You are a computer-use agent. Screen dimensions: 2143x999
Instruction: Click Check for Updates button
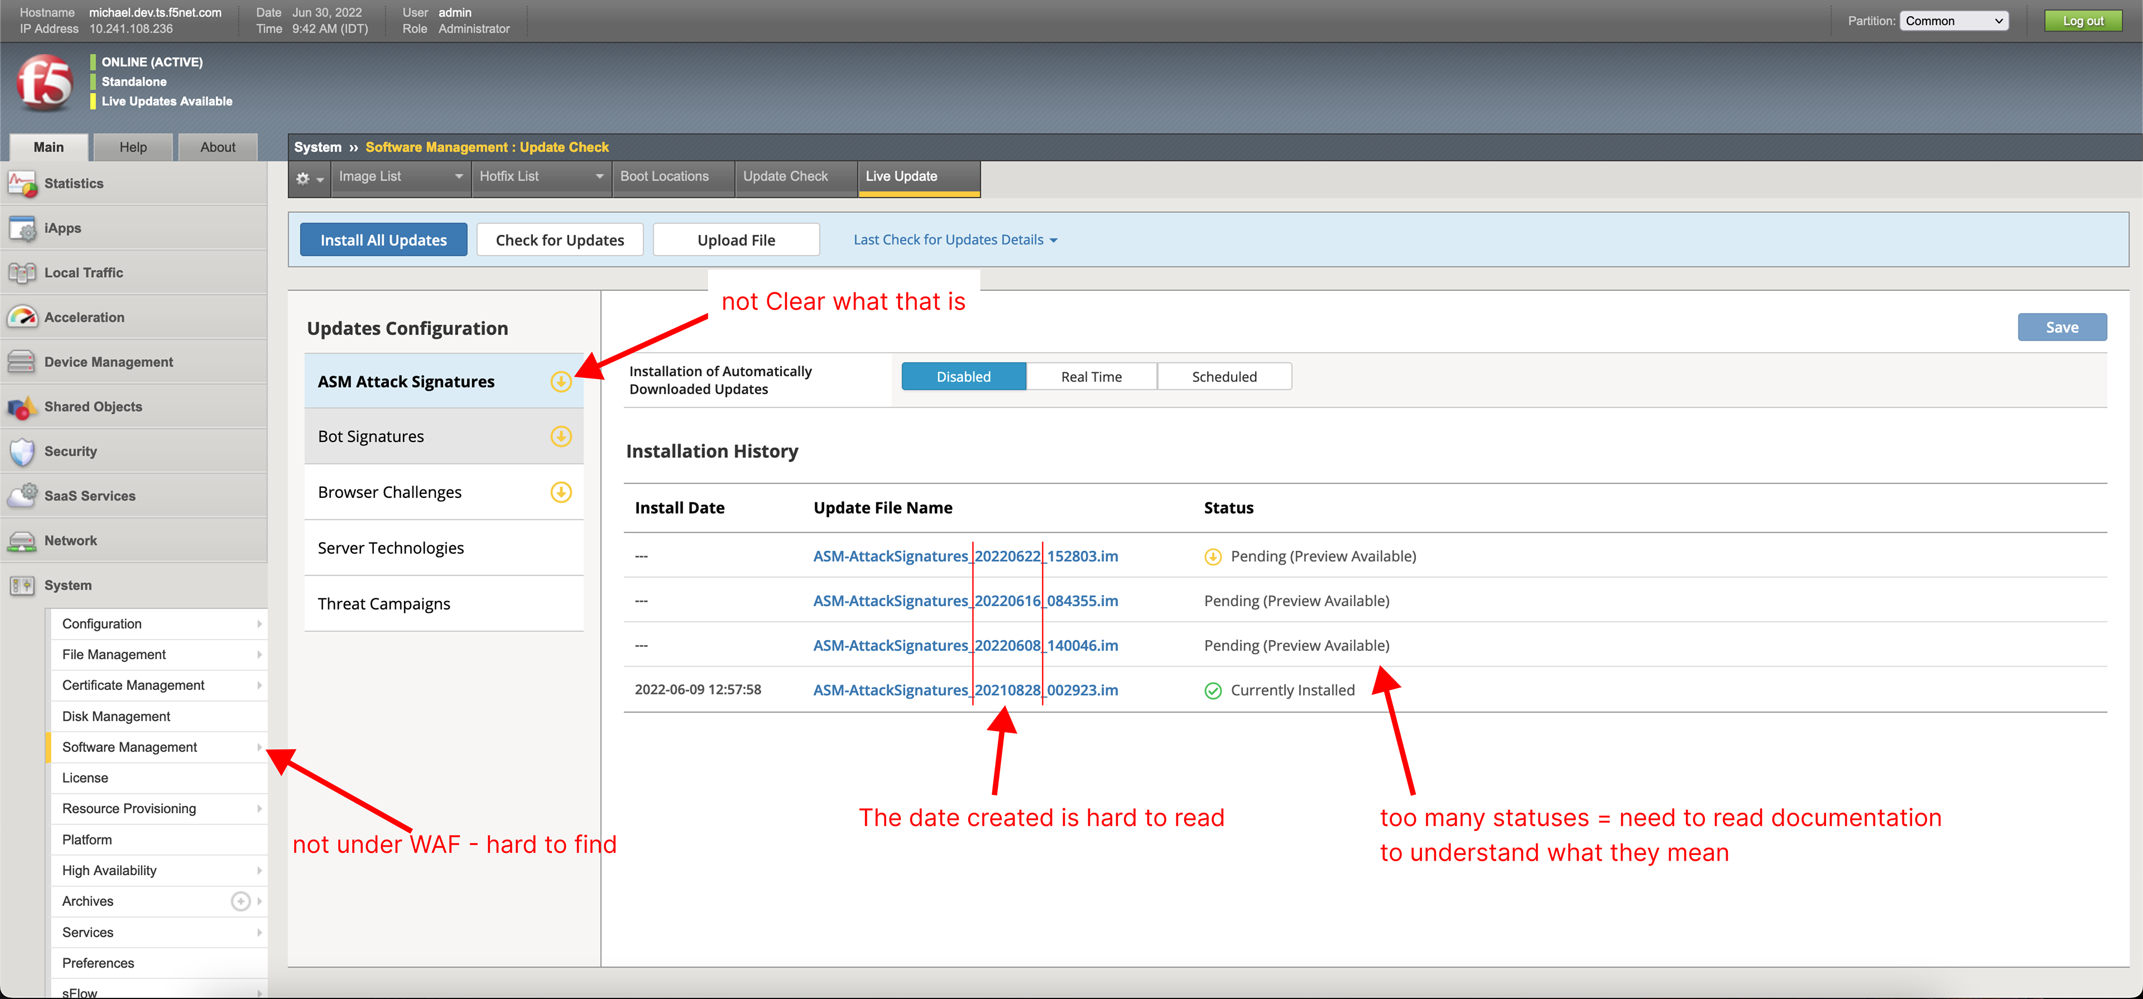(x=560, y=241)
